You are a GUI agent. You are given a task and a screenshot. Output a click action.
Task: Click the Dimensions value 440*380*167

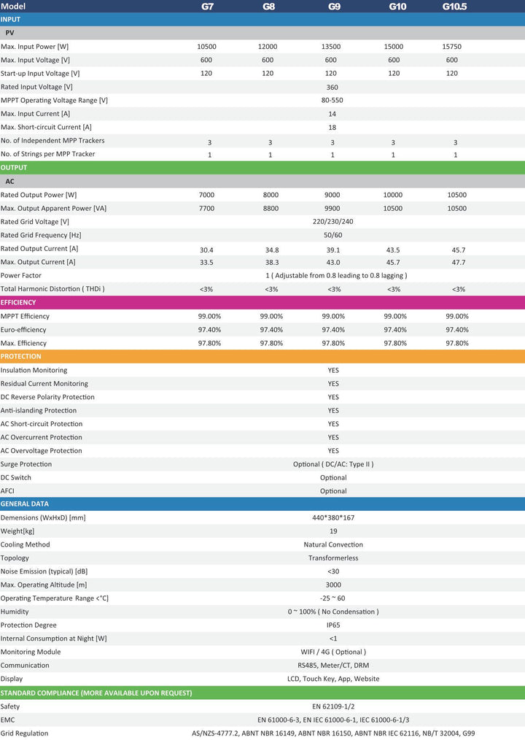point(333,517)
